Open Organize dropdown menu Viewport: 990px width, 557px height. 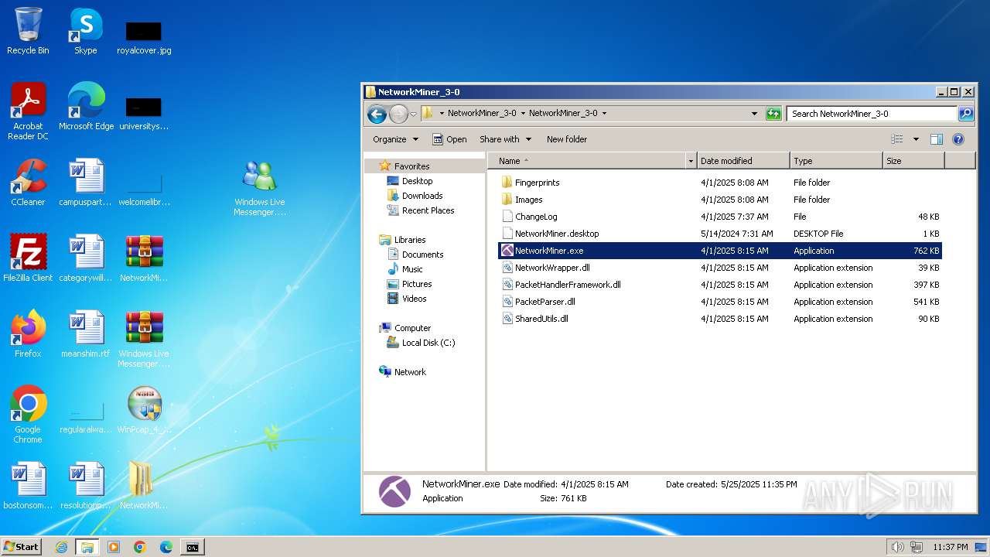[395, 139]
